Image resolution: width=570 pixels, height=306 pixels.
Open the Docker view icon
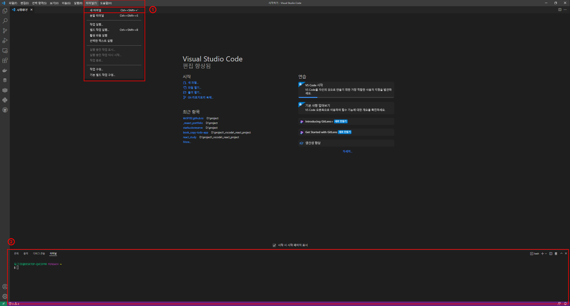click(5, 70)
